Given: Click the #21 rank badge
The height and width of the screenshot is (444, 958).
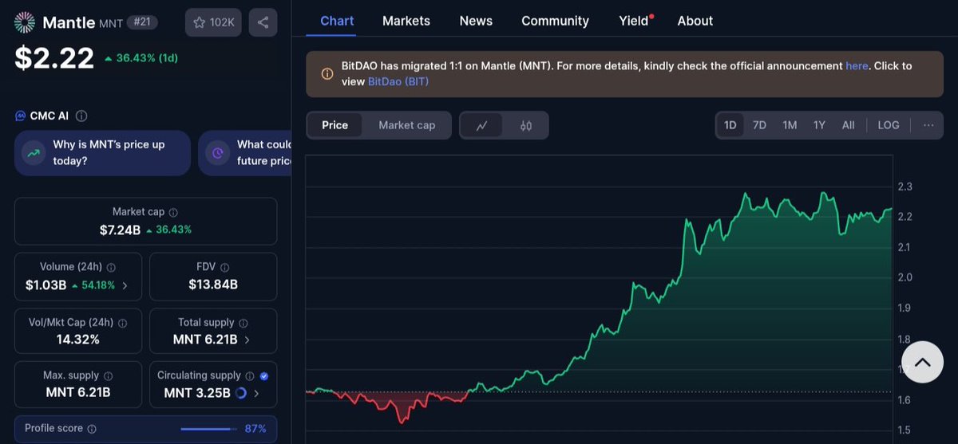Looking at the screenshot, I should (x=142, y=22).
